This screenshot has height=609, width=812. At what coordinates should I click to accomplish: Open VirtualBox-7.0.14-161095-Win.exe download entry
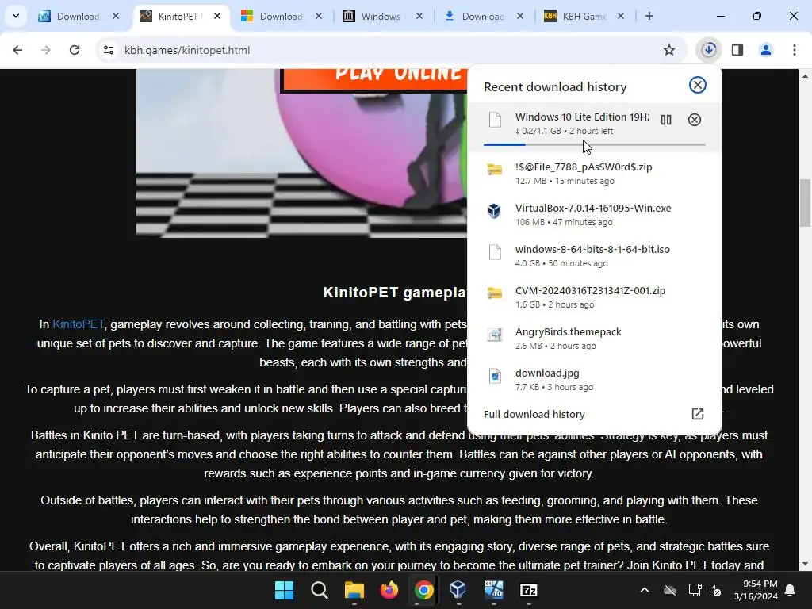point(594,215)
